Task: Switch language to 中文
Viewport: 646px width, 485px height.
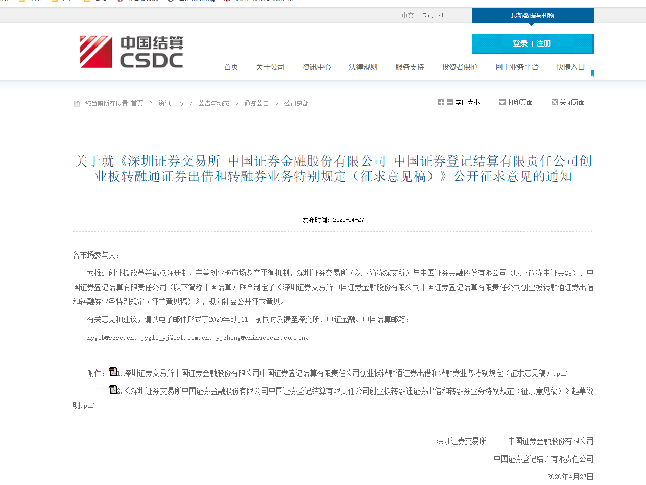Action: point(408,15)
